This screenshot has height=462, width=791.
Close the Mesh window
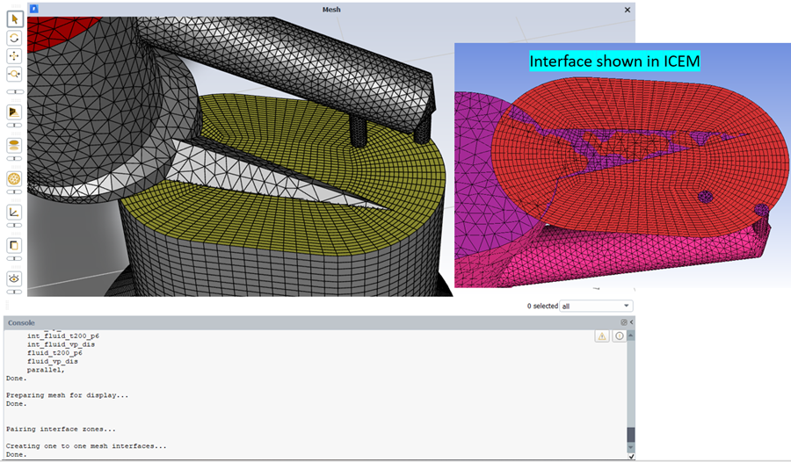click(x=627, y=10)
